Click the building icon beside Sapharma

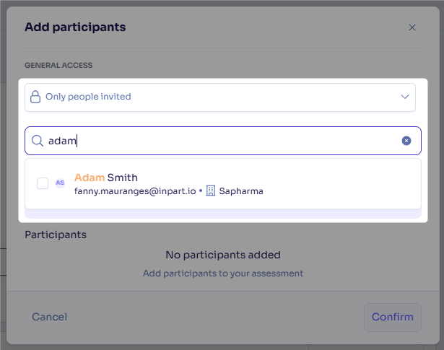[211, 191]
